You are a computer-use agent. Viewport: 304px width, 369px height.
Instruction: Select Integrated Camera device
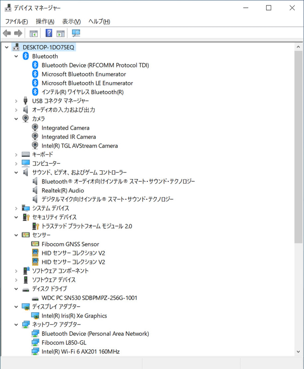(x=66, y=128)
